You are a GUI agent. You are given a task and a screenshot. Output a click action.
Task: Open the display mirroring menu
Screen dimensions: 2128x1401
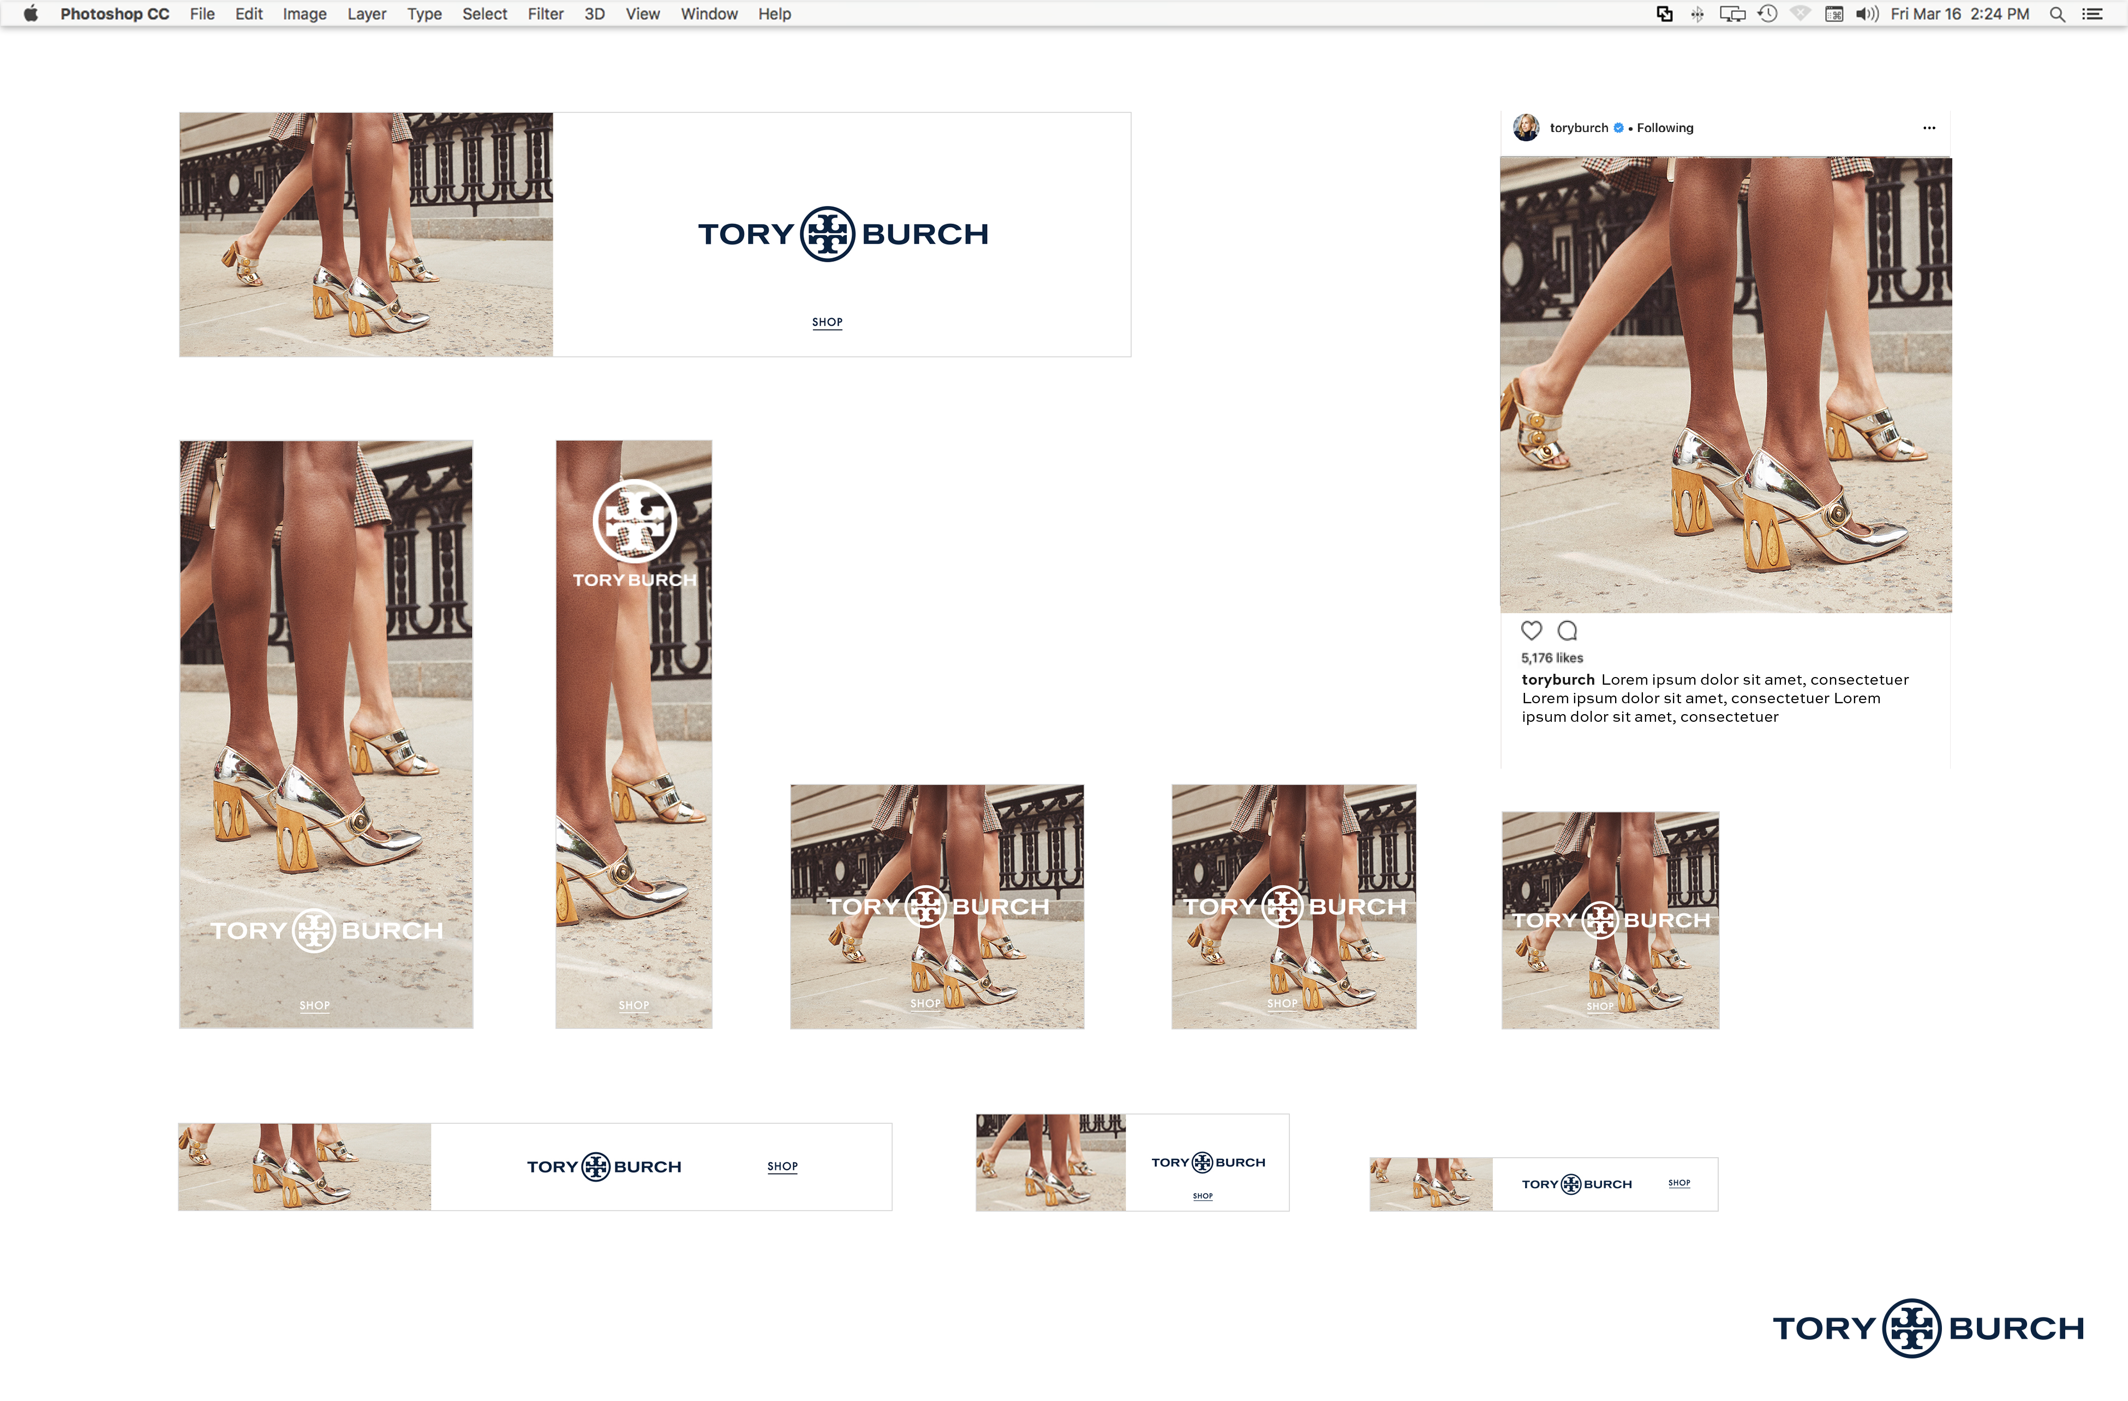click(x=1732, y=14)
